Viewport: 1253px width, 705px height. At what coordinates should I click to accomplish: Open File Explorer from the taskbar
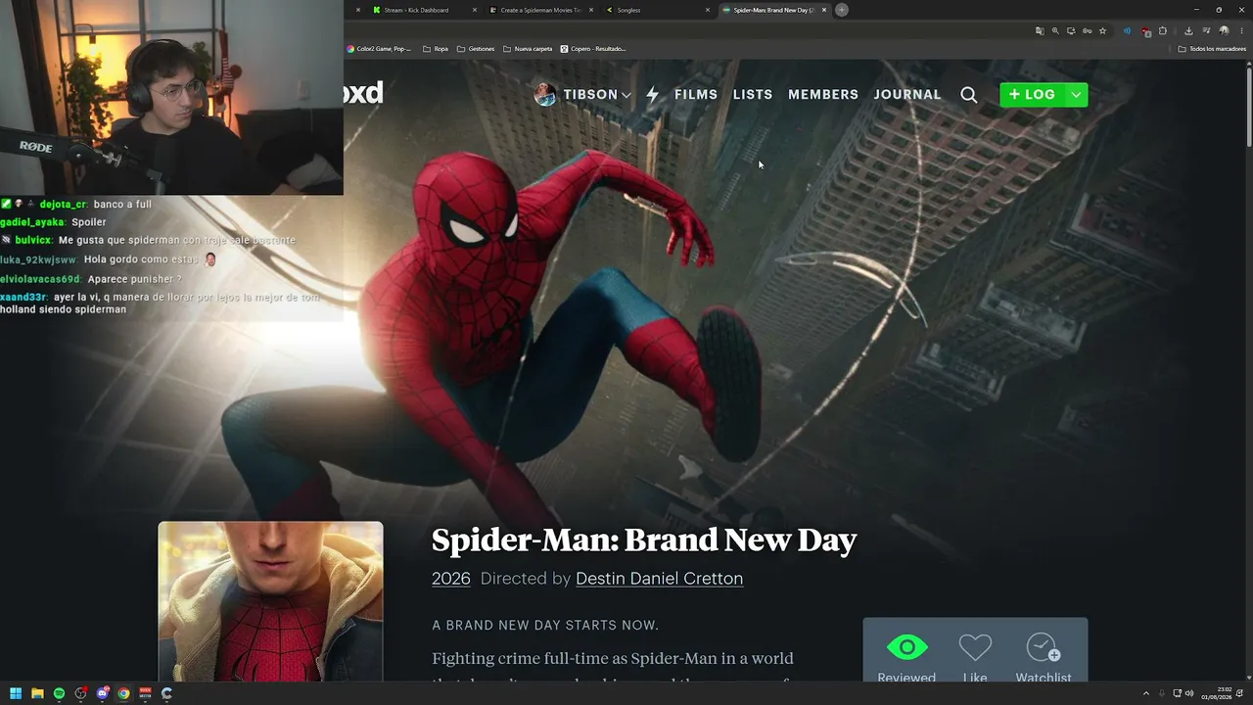(37, 693)
